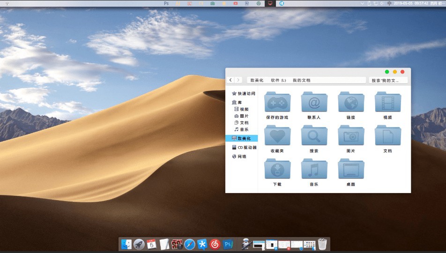This screenshot has width=446, height=253.
Task: Open the 保存的游戏 folder with gamepad icon
Action: pyautogui.click(x=277, y=102)
